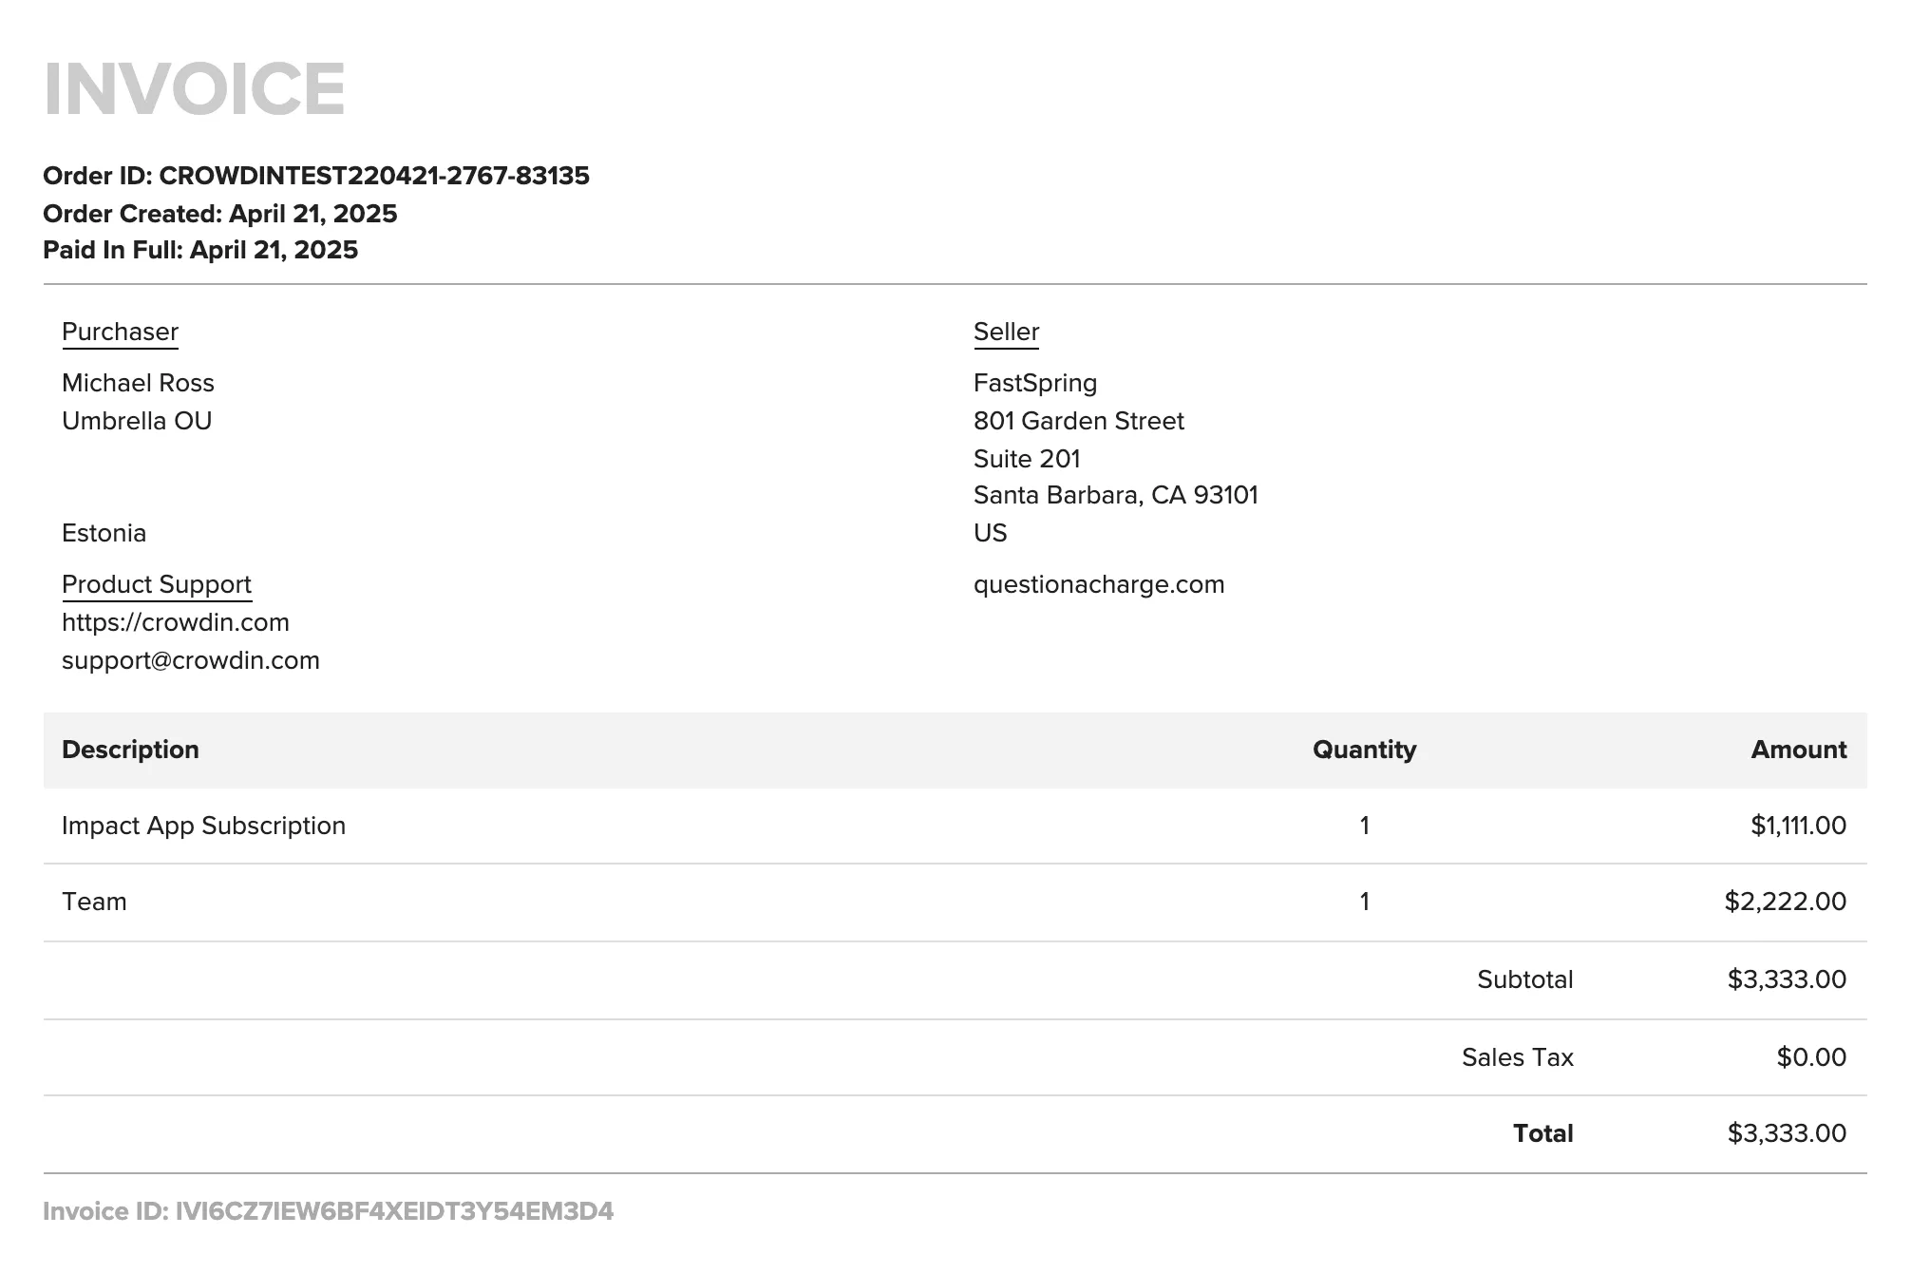Click the Seller section label

tap(1006, 332)
